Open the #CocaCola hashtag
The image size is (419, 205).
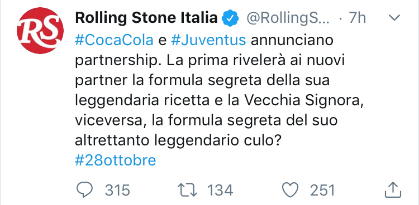(114, 41)
